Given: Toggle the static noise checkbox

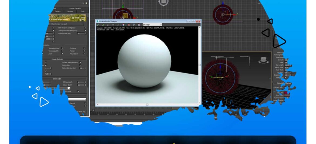Looking at the screenshot, I should click(x=78, y=91).
